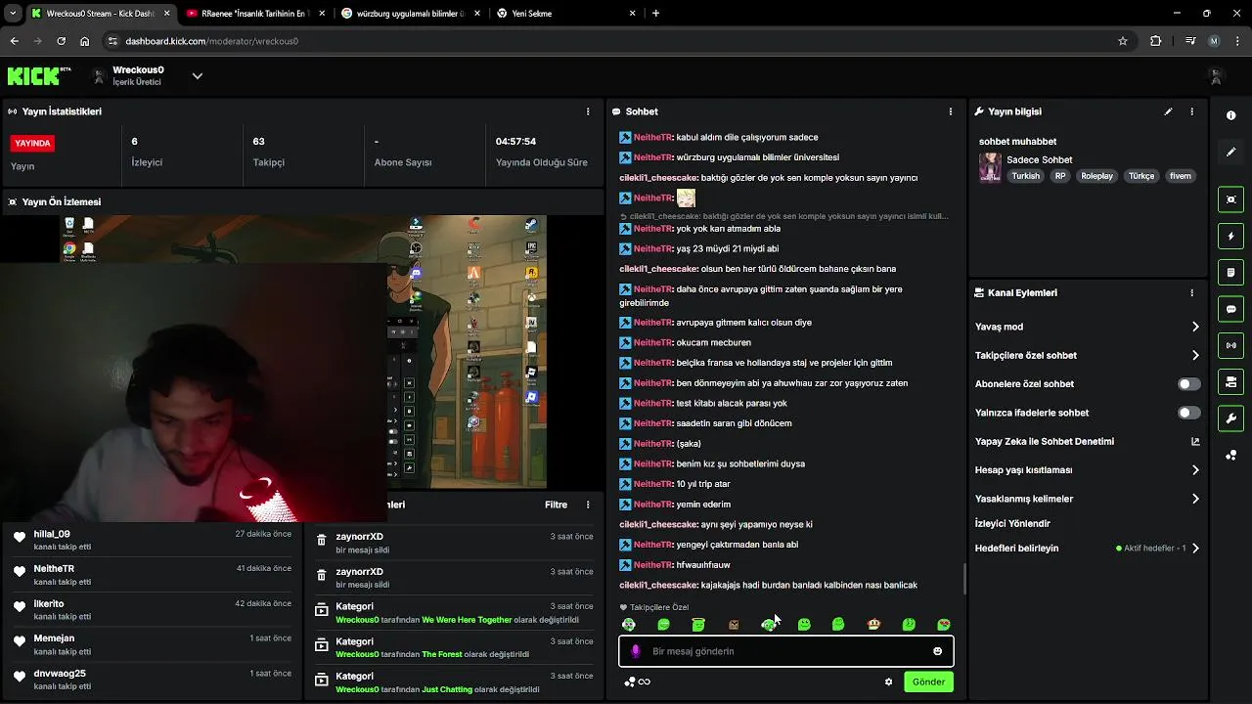
Task: Open browser tab search dropdown
Action: [x=13, y=14]
